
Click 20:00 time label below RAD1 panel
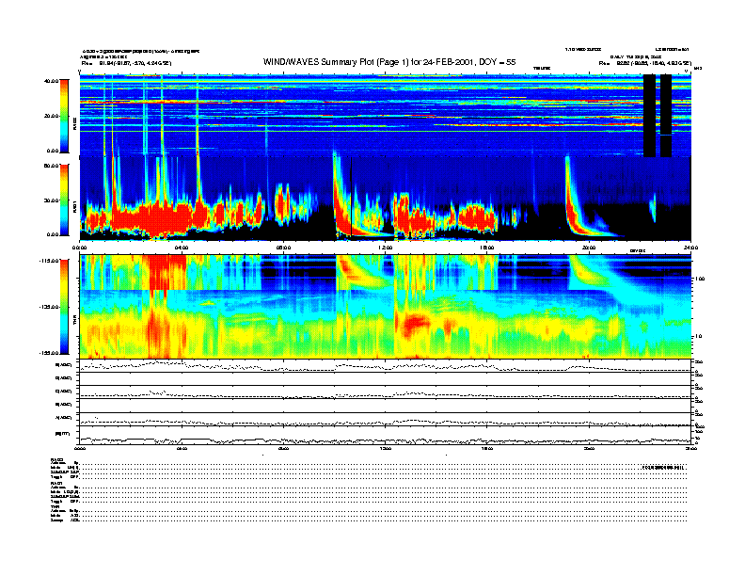(589, 248)
